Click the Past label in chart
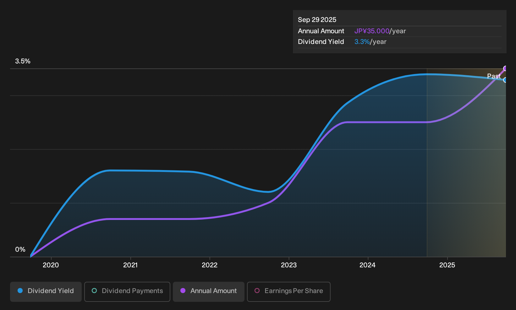This screenshot has height=310, width=516. click(x=494, y=76)
